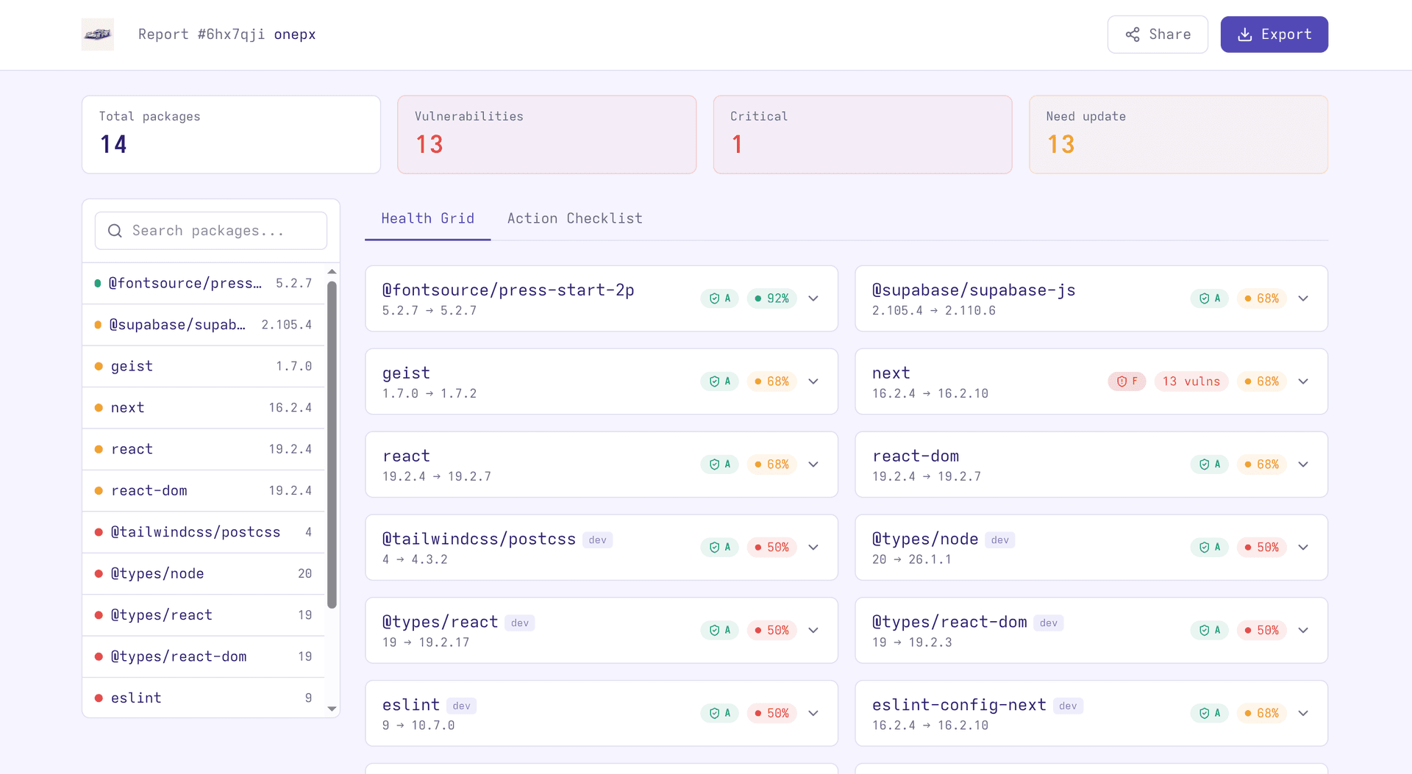Screen dimensions: 1412x774
Task: Focus the Search packages field
Action: pyautogui.click(x=211, y=231)
